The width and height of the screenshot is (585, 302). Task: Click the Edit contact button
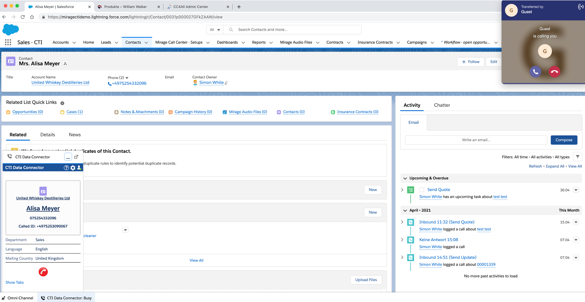coord(494,62)
